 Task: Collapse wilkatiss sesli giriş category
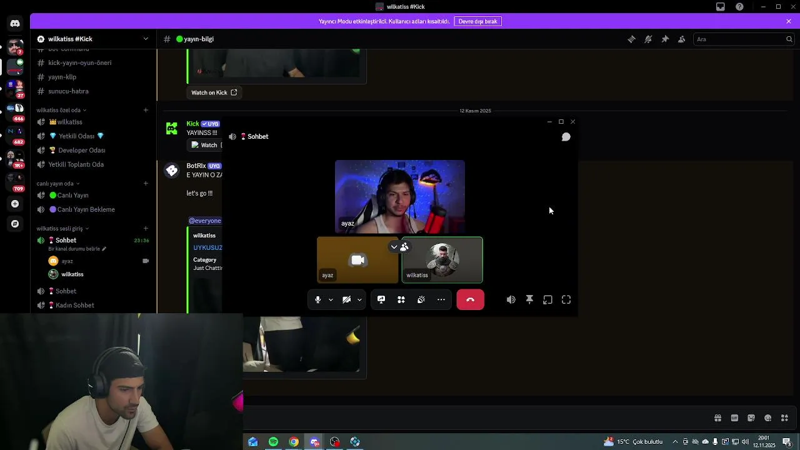(x=62, y=229)
